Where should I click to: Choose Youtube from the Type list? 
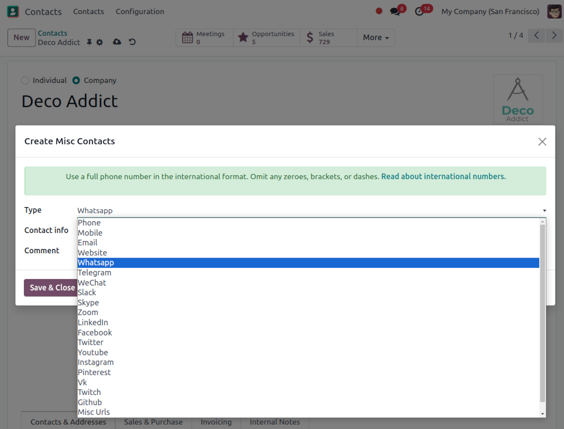click(308, 353)
